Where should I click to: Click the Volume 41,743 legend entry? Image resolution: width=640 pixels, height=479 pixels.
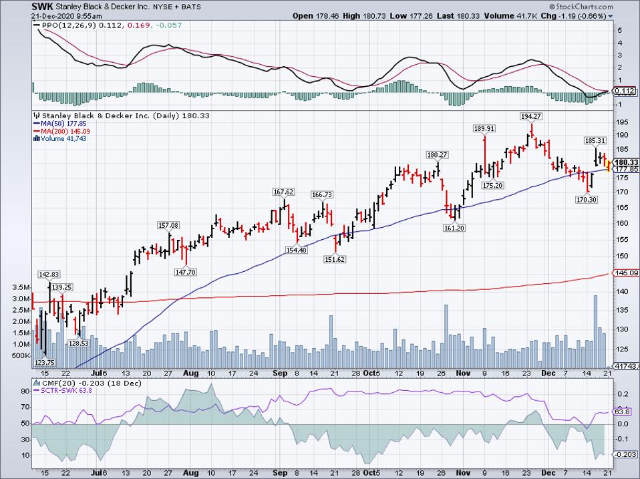pyautogui.click(x=63, y=139)
